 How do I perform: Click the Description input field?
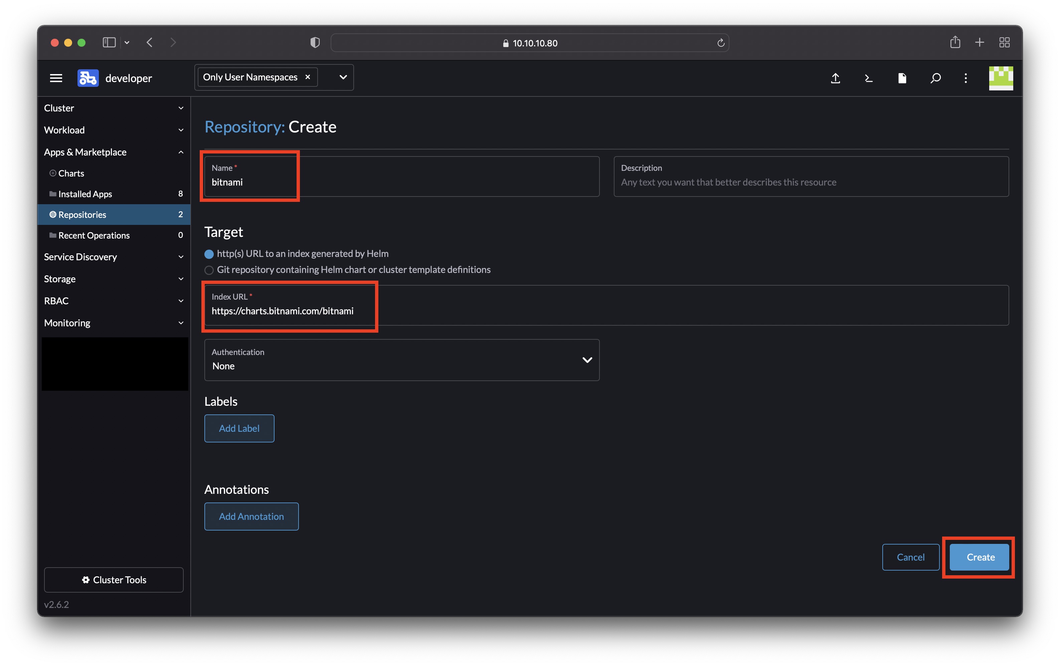tap(811, 177)
